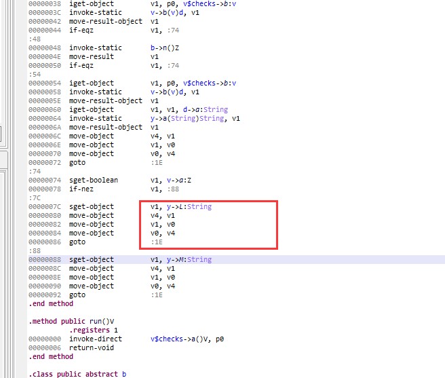
Task: Open the v->a:Z boolean field reference
Action: click(179, 180)
